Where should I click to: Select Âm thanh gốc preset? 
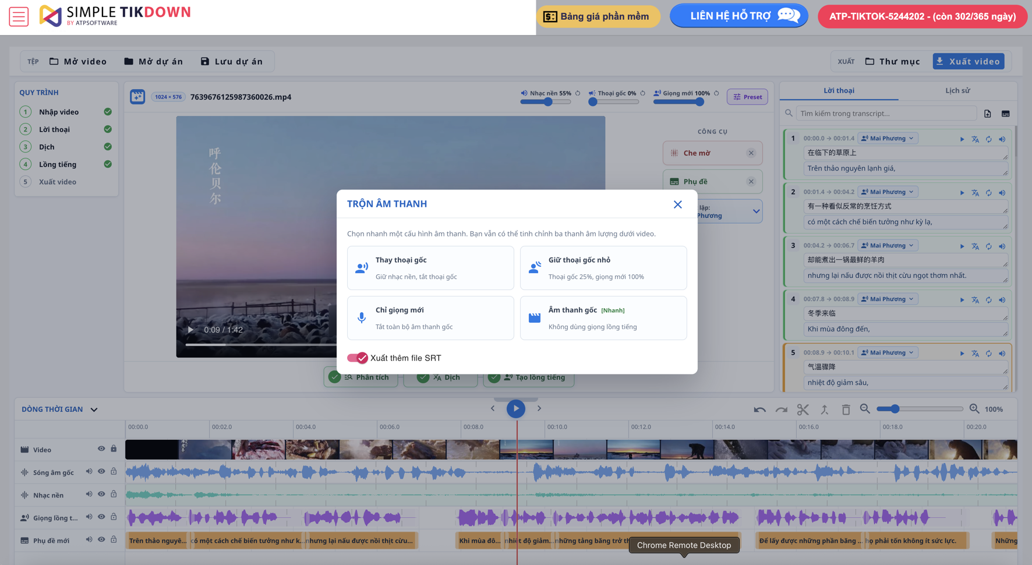(603, 318)
